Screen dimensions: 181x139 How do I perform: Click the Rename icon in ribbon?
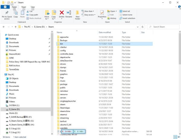(x=69, y=13)
